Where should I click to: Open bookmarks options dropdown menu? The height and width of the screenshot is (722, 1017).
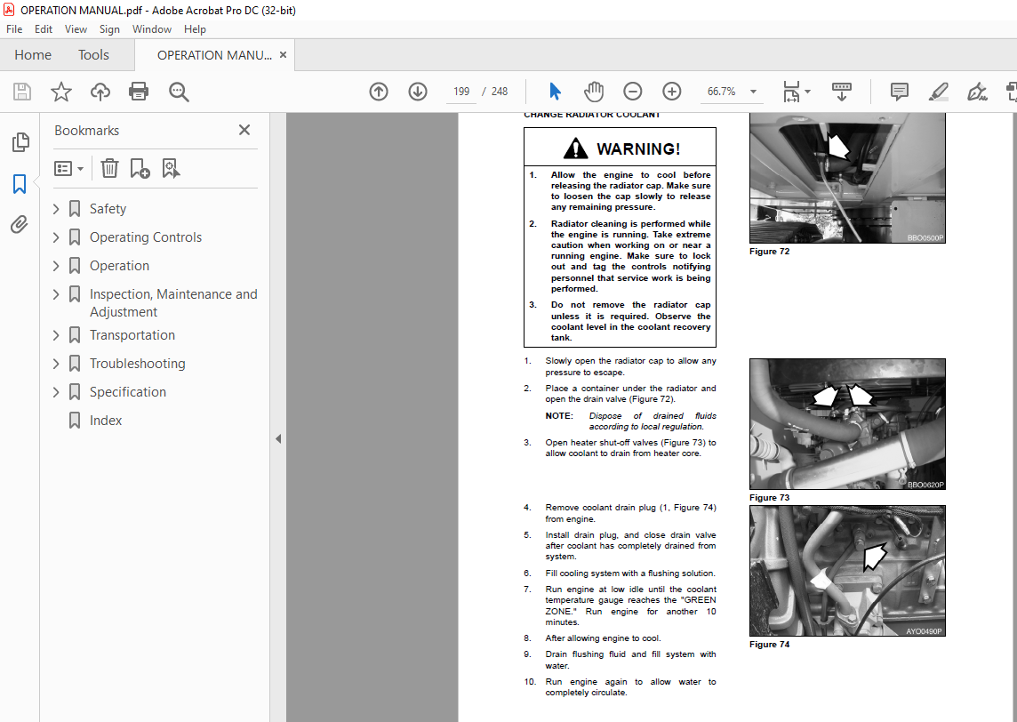pyautogui.click(x=68, y=169)
